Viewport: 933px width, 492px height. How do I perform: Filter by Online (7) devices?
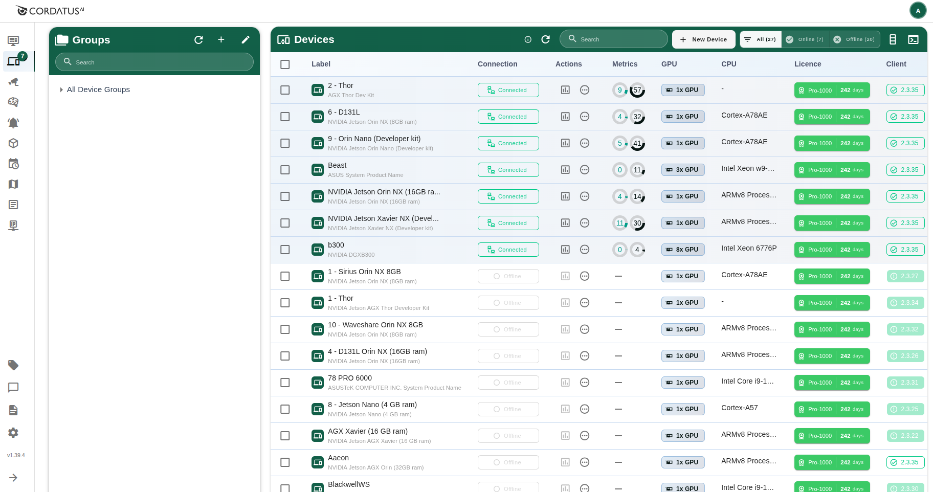805,39
